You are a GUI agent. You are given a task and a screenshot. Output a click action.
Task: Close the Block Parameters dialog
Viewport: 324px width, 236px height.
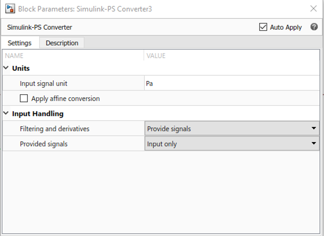click(x=313, y=8)
